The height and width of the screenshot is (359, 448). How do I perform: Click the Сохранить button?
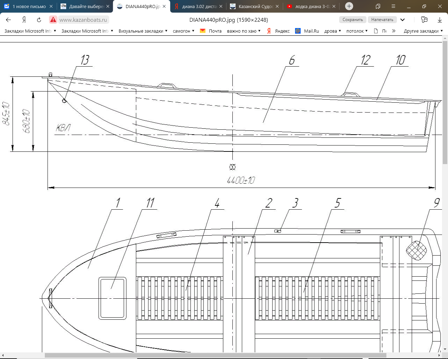click(352, 20)
